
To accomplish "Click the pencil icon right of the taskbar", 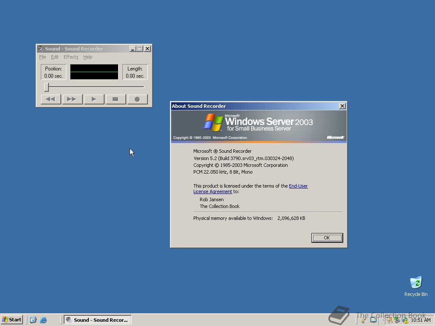I will [364, 320].
